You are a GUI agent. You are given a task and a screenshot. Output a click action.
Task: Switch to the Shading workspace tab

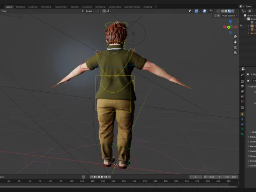75,7
